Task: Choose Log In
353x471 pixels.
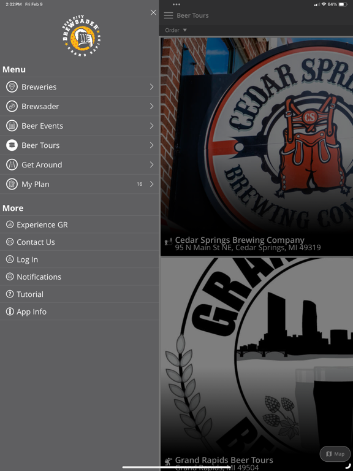Action: 79,259
